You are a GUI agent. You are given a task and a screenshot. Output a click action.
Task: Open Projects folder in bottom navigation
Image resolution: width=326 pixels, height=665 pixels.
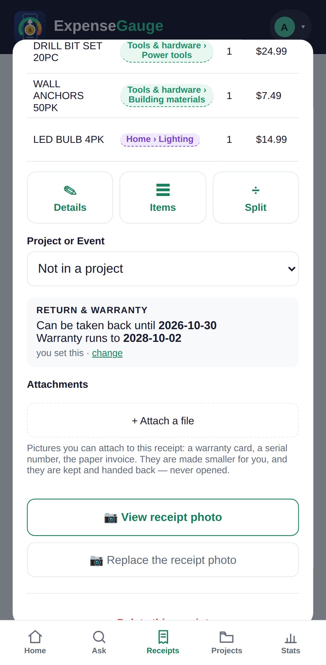pos(227,642)
